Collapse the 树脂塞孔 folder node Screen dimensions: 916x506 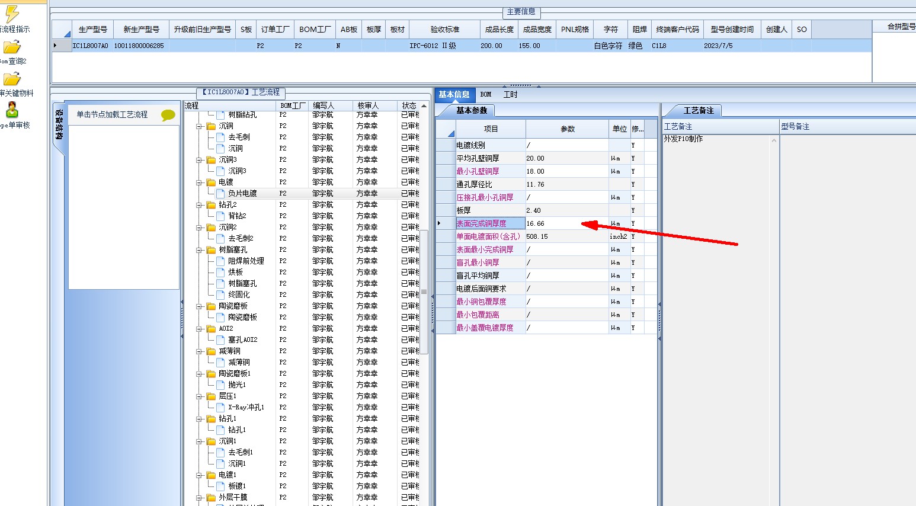[x=200, y=250]
